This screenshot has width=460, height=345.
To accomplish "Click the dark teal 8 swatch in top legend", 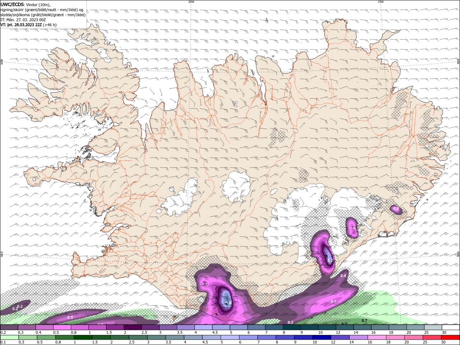I will tap(292, 327).
